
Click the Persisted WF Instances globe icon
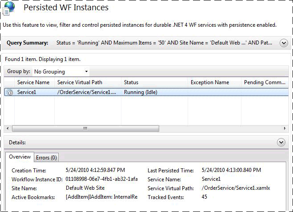8,8
